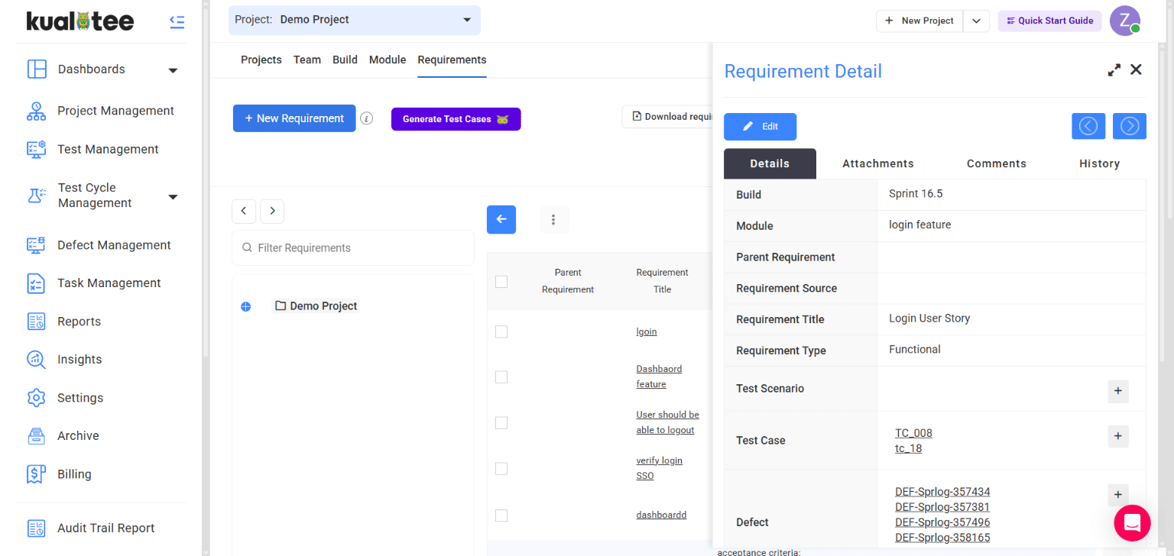Select all requirements with header checkbox

pos(501,282)
